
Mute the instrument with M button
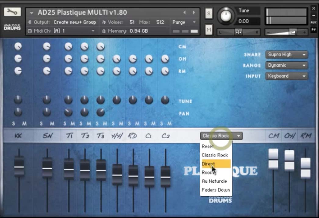pos(209,30)
